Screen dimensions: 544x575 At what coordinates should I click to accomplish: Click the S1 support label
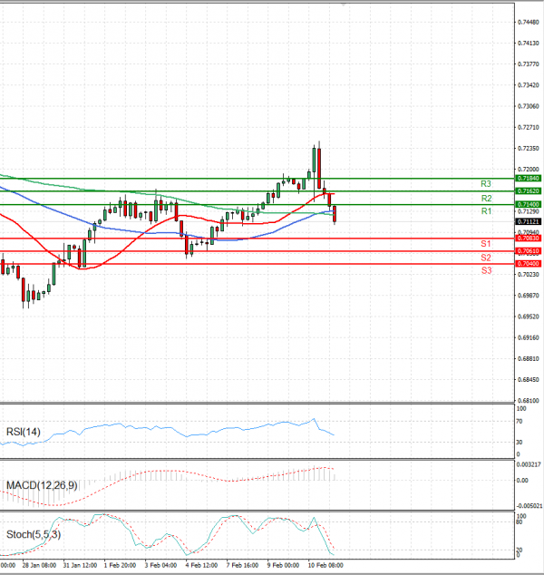point(486,243)
